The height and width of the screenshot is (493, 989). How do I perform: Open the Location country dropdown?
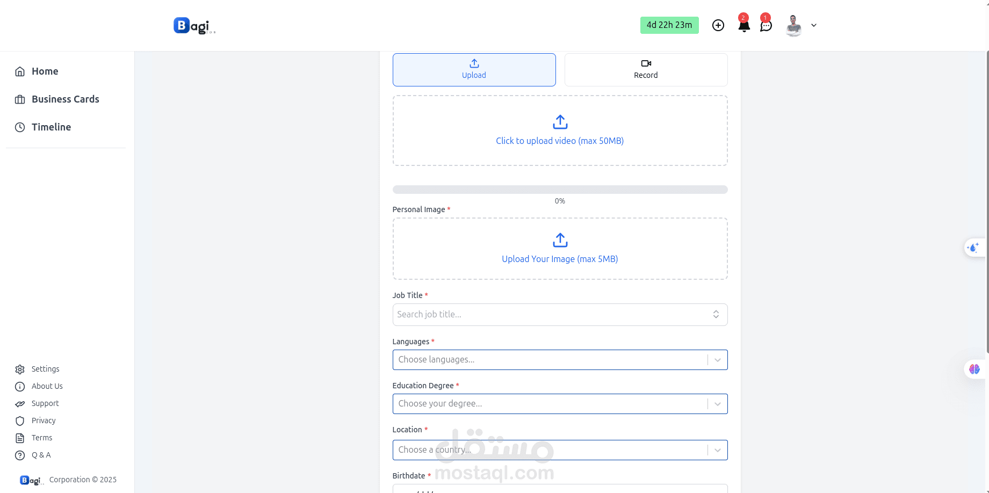(x=717, y=450)
